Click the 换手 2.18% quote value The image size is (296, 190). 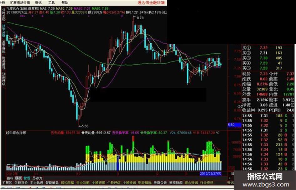262,100
